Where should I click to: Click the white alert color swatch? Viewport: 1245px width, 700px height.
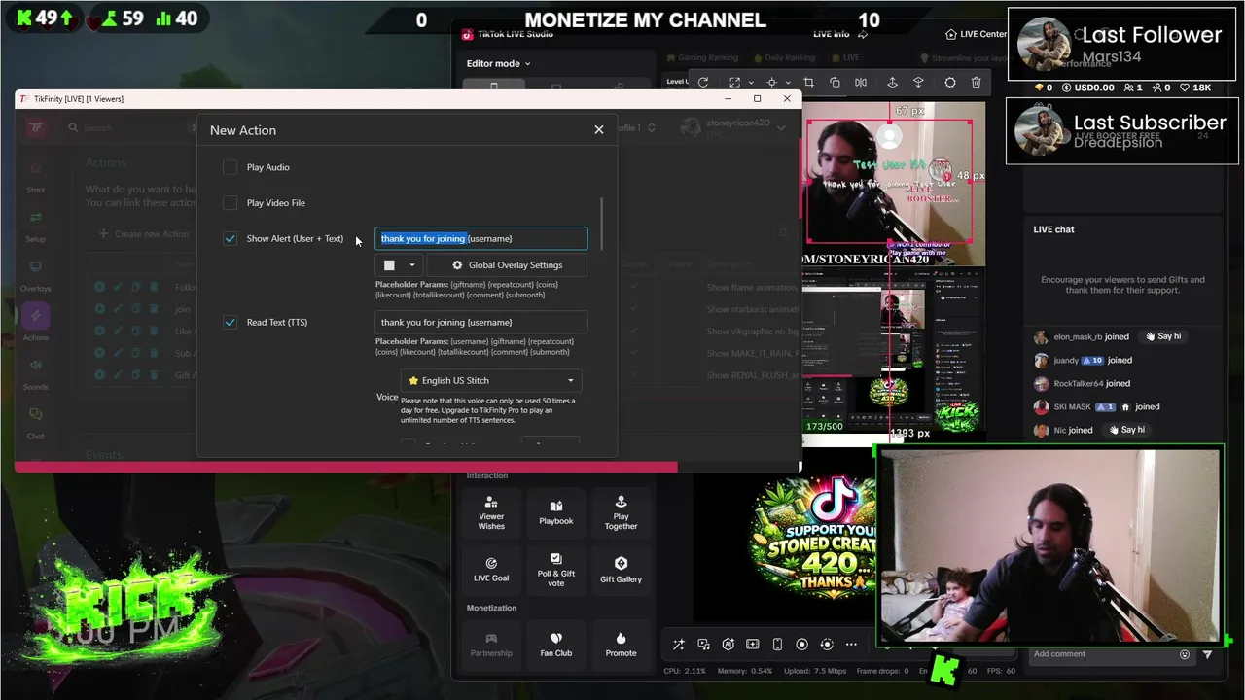point(389,265)
